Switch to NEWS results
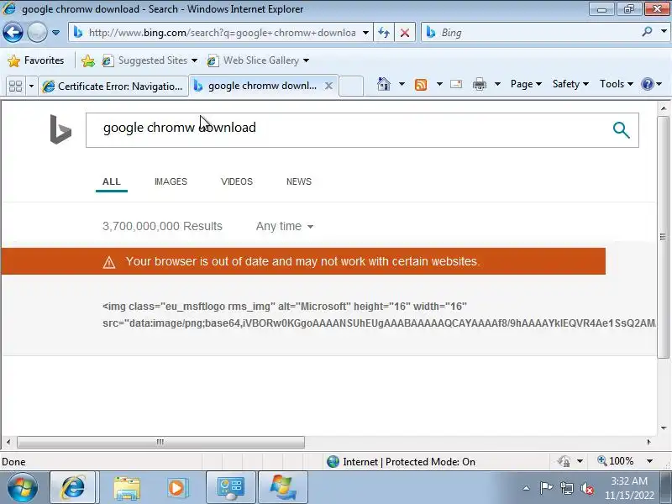 299,181
